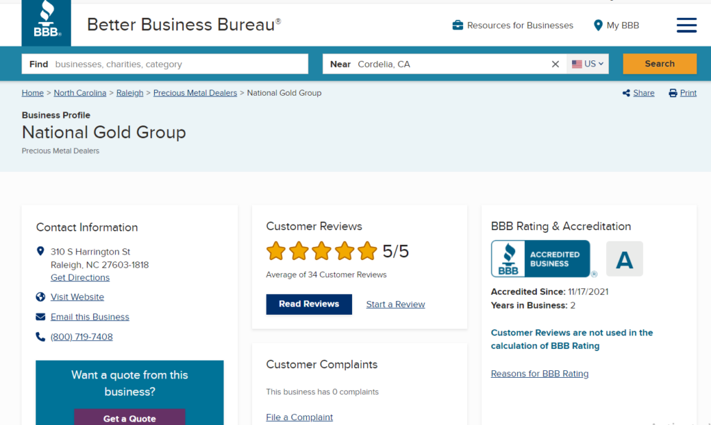Click the Read Reviews button

click(x=309, y=304)
